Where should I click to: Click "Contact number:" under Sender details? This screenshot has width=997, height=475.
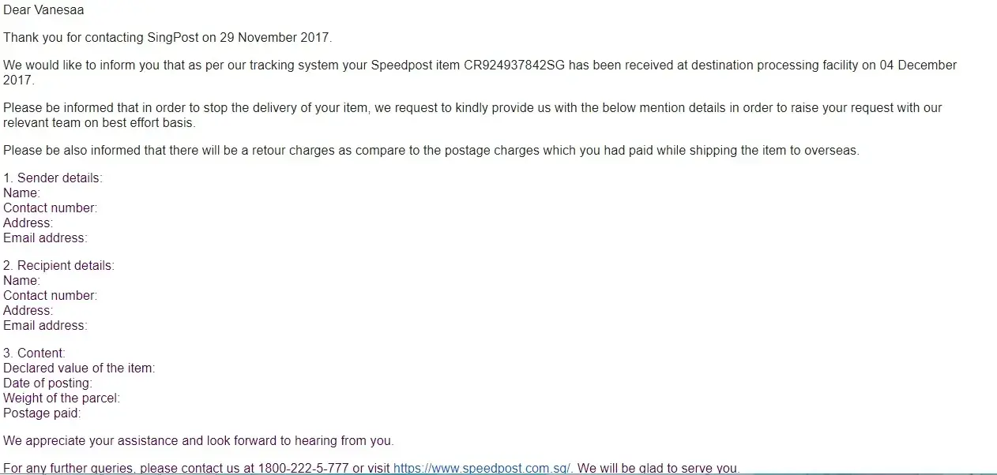(x=50, y=208)
